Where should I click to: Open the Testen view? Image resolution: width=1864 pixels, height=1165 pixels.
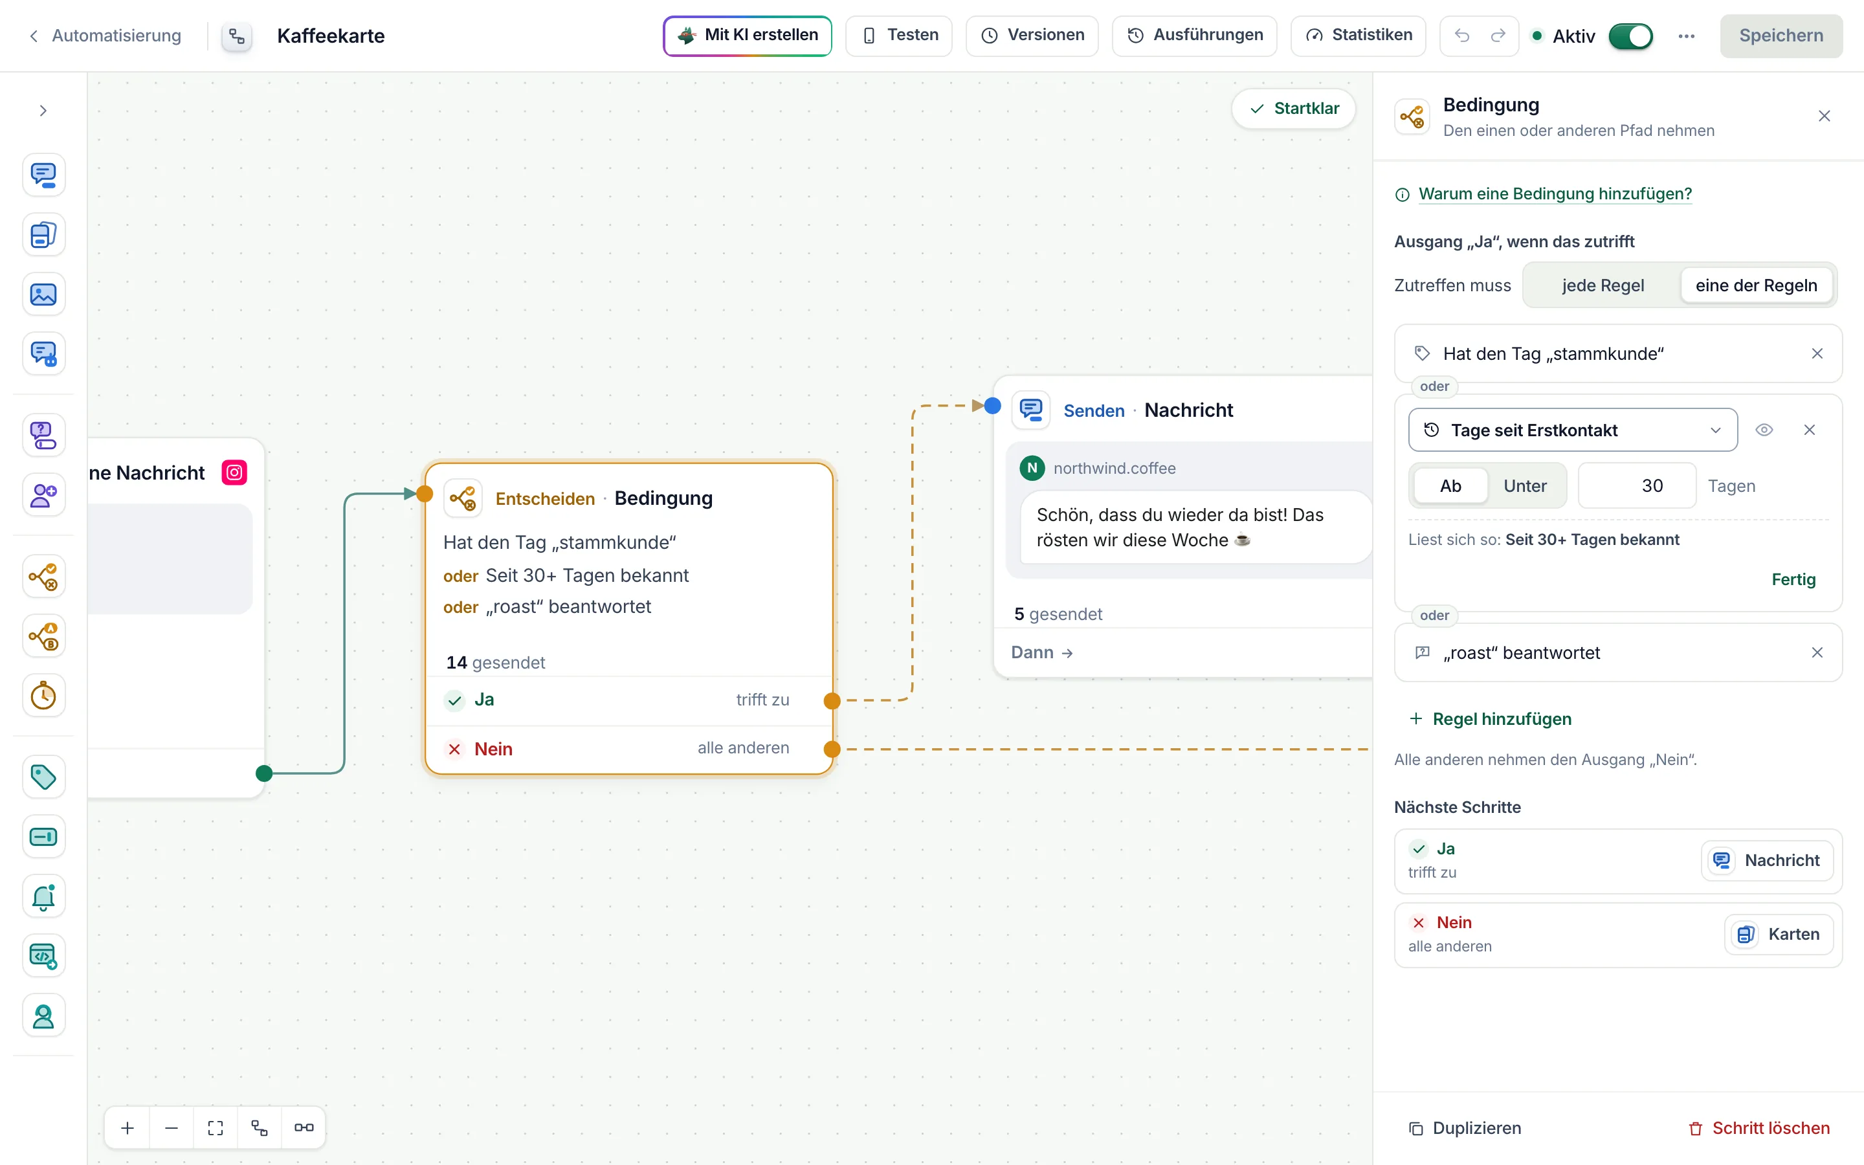tap(899, 36)
